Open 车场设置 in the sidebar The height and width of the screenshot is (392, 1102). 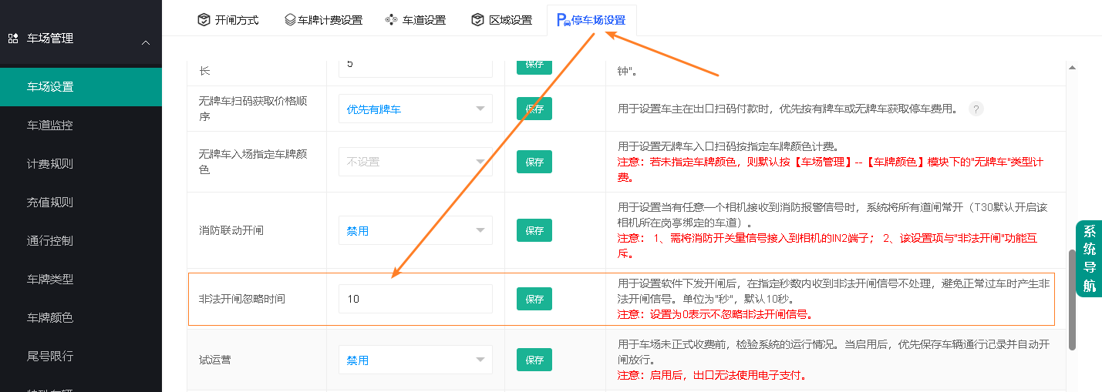(81, 87)
